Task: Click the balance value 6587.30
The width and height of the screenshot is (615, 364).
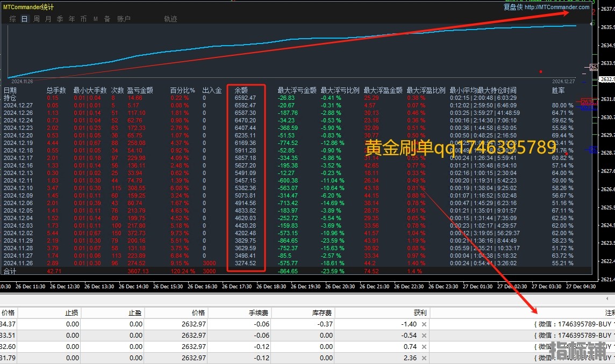Action: (245, 113)
